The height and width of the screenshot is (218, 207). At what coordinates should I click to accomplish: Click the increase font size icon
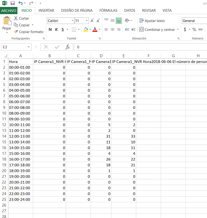pos(92,21)
